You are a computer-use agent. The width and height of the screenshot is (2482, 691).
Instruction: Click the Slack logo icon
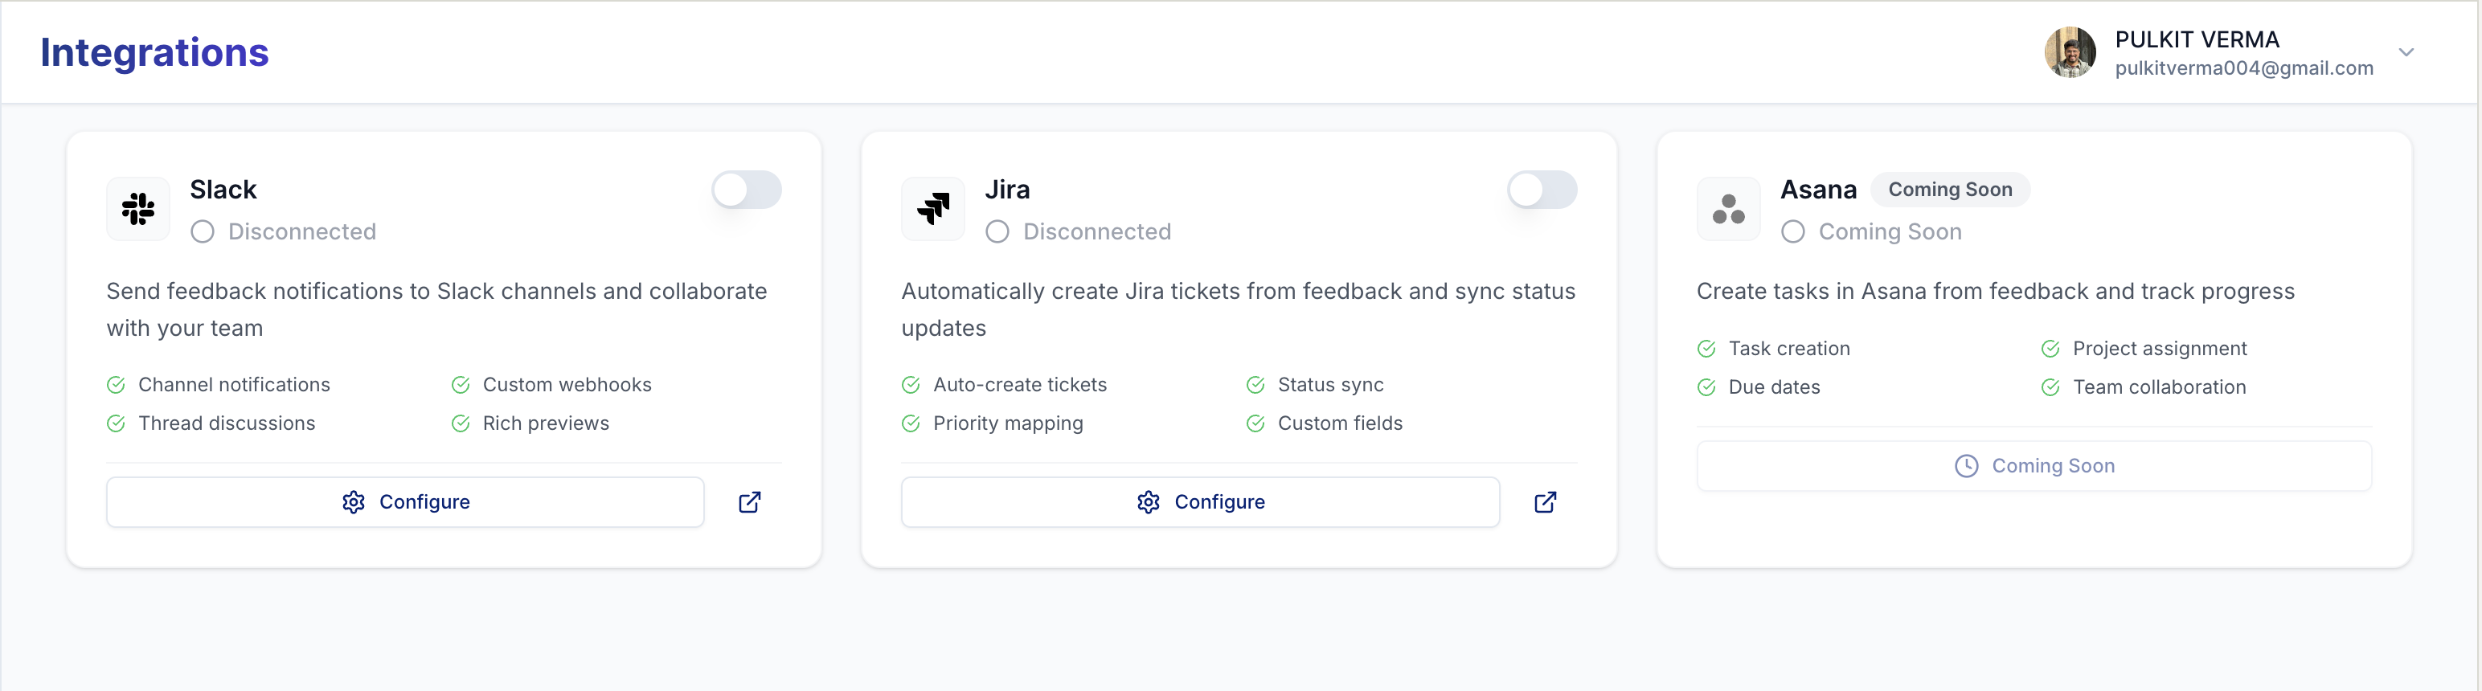coord(137,208)
